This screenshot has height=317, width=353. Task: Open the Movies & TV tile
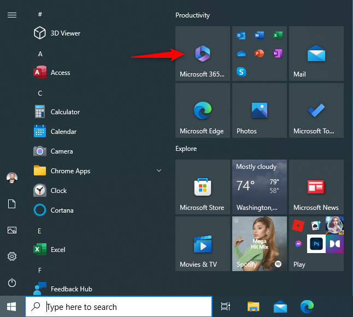point(203,244)
